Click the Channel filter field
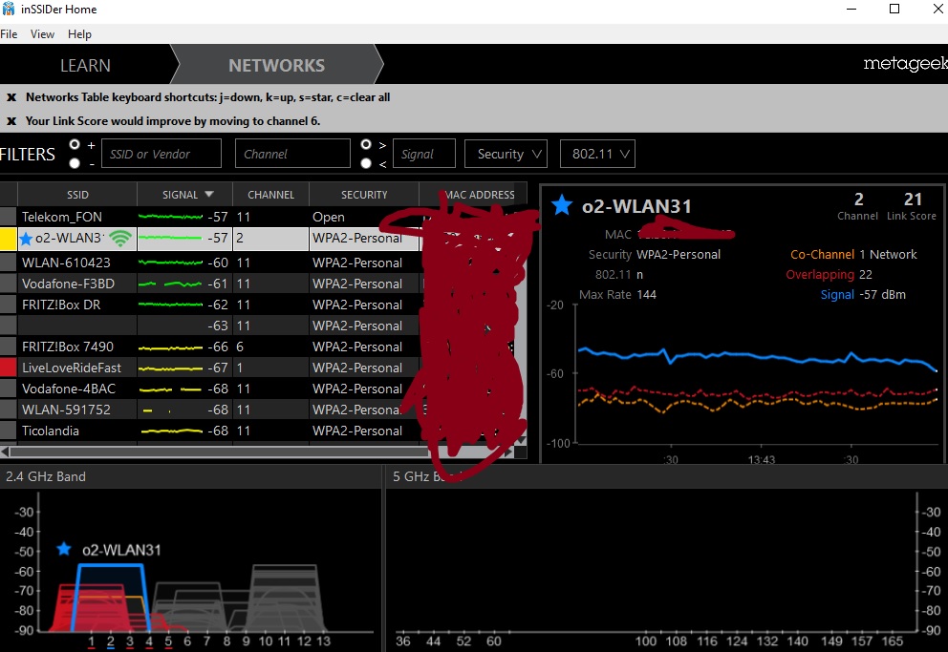Screen dimensions: 948x652 [x=292, y=154]
